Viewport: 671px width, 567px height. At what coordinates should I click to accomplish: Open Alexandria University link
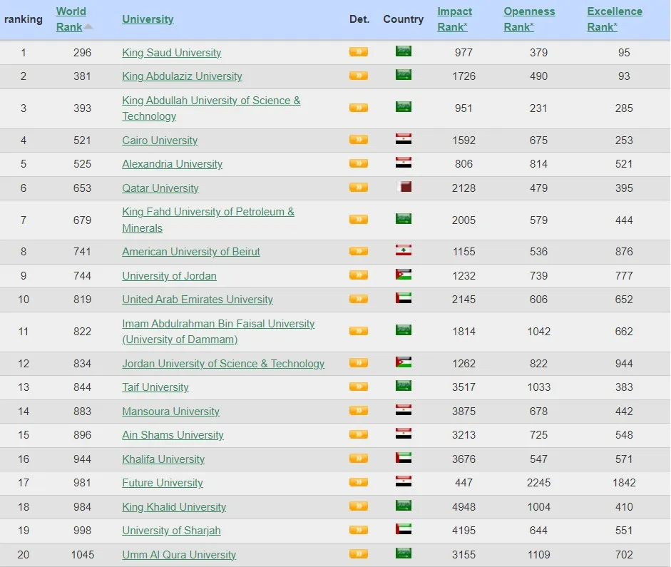point(172,164)
